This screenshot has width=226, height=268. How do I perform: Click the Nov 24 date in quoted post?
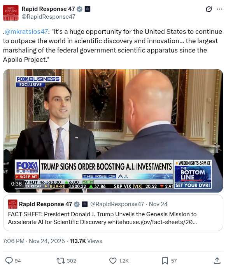click(x=158, y=204)
